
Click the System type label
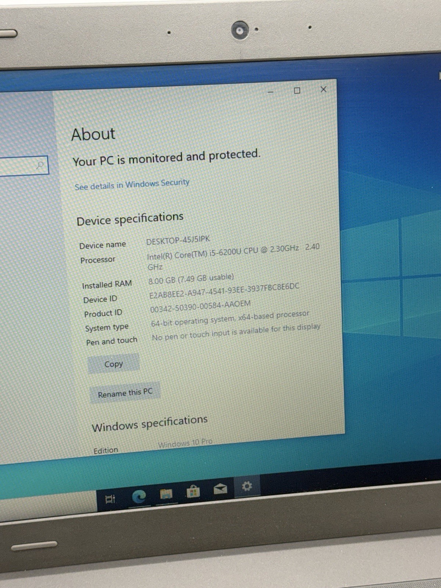[107, 327]
